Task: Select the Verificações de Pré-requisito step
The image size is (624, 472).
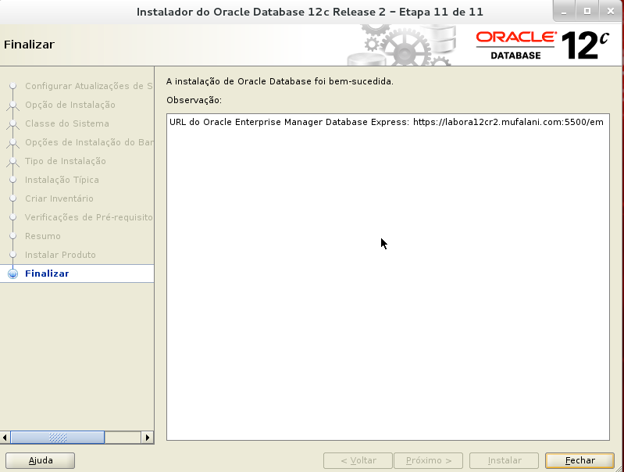Action: click(88, 217)
